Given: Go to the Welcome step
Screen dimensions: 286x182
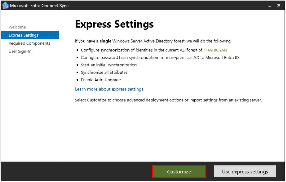Looking at the screenshot, I should point(17,27).
